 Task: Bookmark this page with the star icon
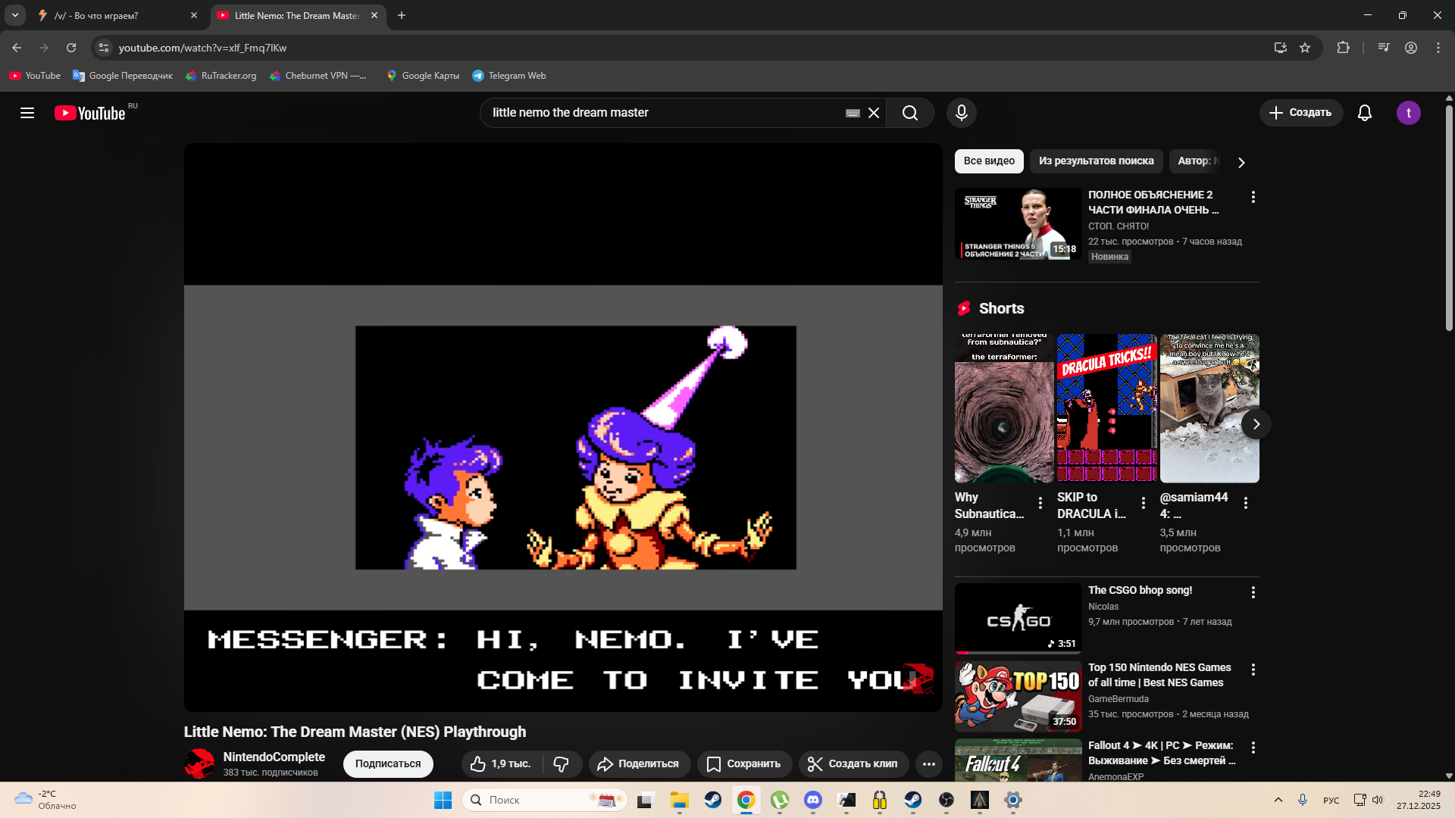[x=1305, y=48]
